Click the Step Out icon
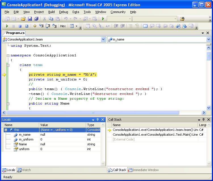The width and height of the screenshot is (213, 181). click(x=54, y=26)
